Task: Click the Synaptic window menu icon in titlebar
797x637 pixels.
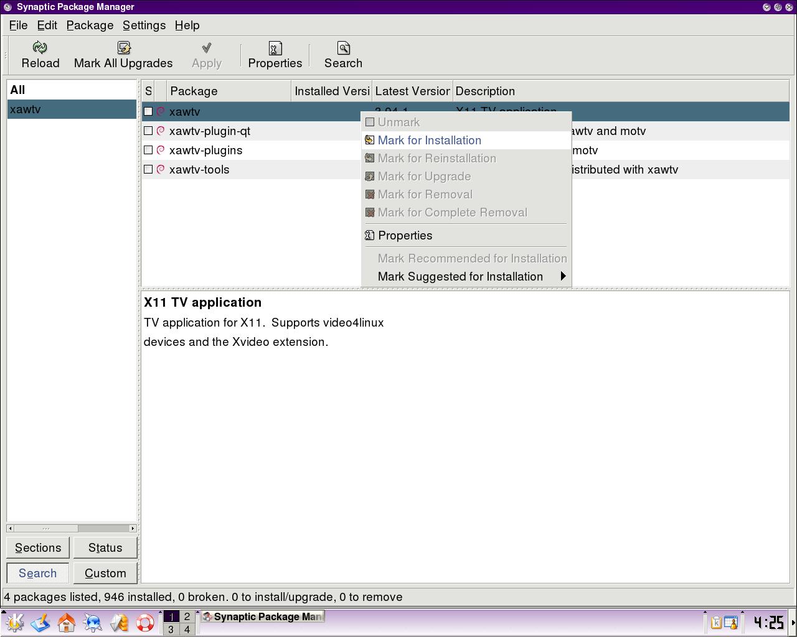Action: click(7, 7)
